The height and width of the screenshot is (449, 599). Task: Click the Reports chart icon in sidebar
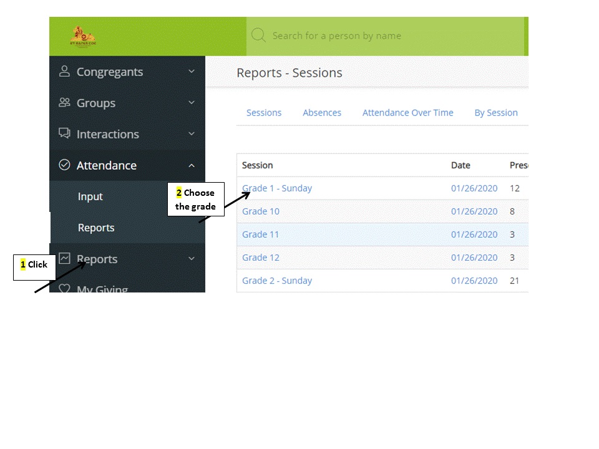[64, 258]
